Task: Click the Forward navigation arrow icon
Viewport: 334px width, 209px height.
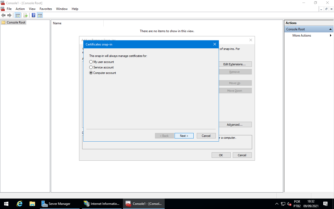Action: [9, 15]
